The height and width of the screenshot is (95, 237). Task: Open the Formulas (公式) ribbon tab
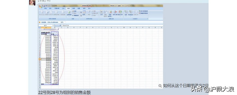click(x=63, y=8)
